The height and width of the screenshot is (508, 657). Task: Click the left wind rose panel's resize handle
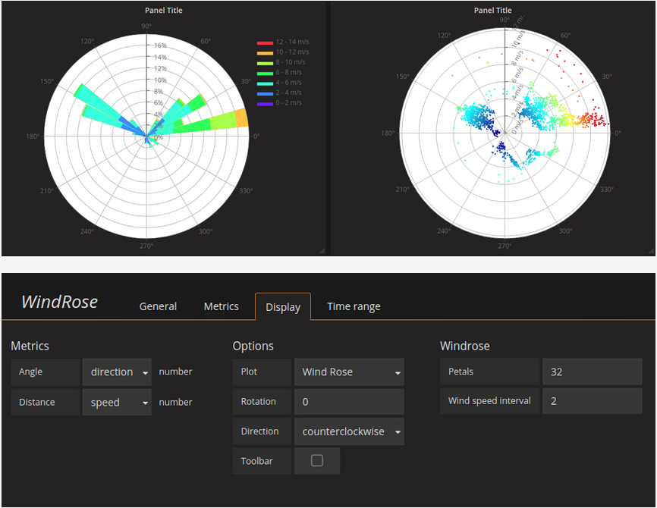322,250
